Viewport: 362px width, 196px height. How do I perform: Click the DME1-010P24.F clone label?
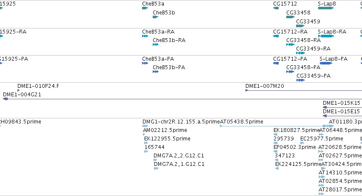point(38,86)
